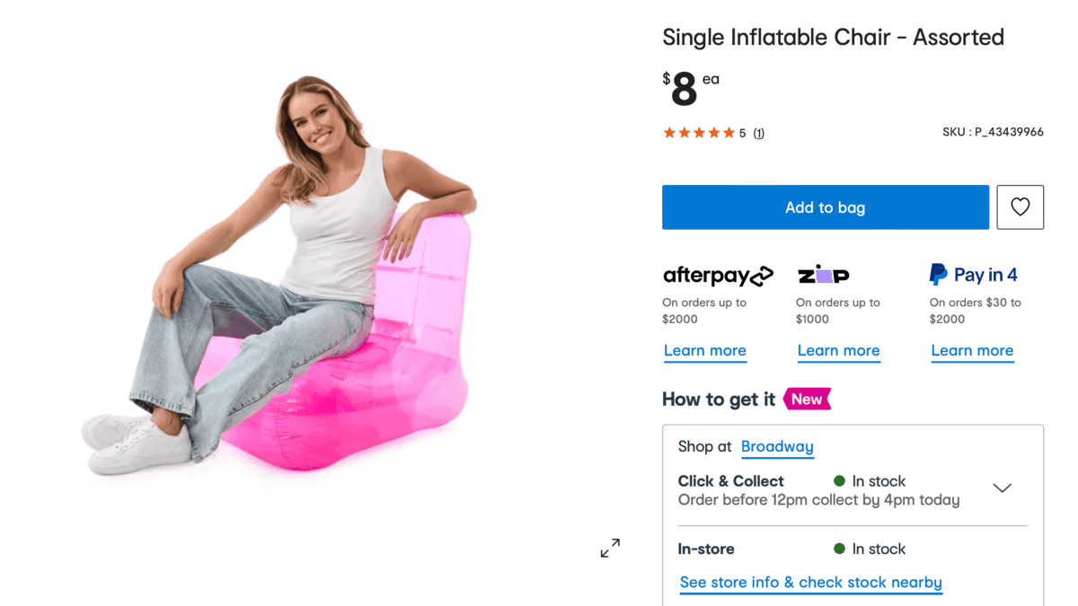The image size is (1078, 606).
Task: Click the Zip payment logo
Action: (x=823, y=275)
